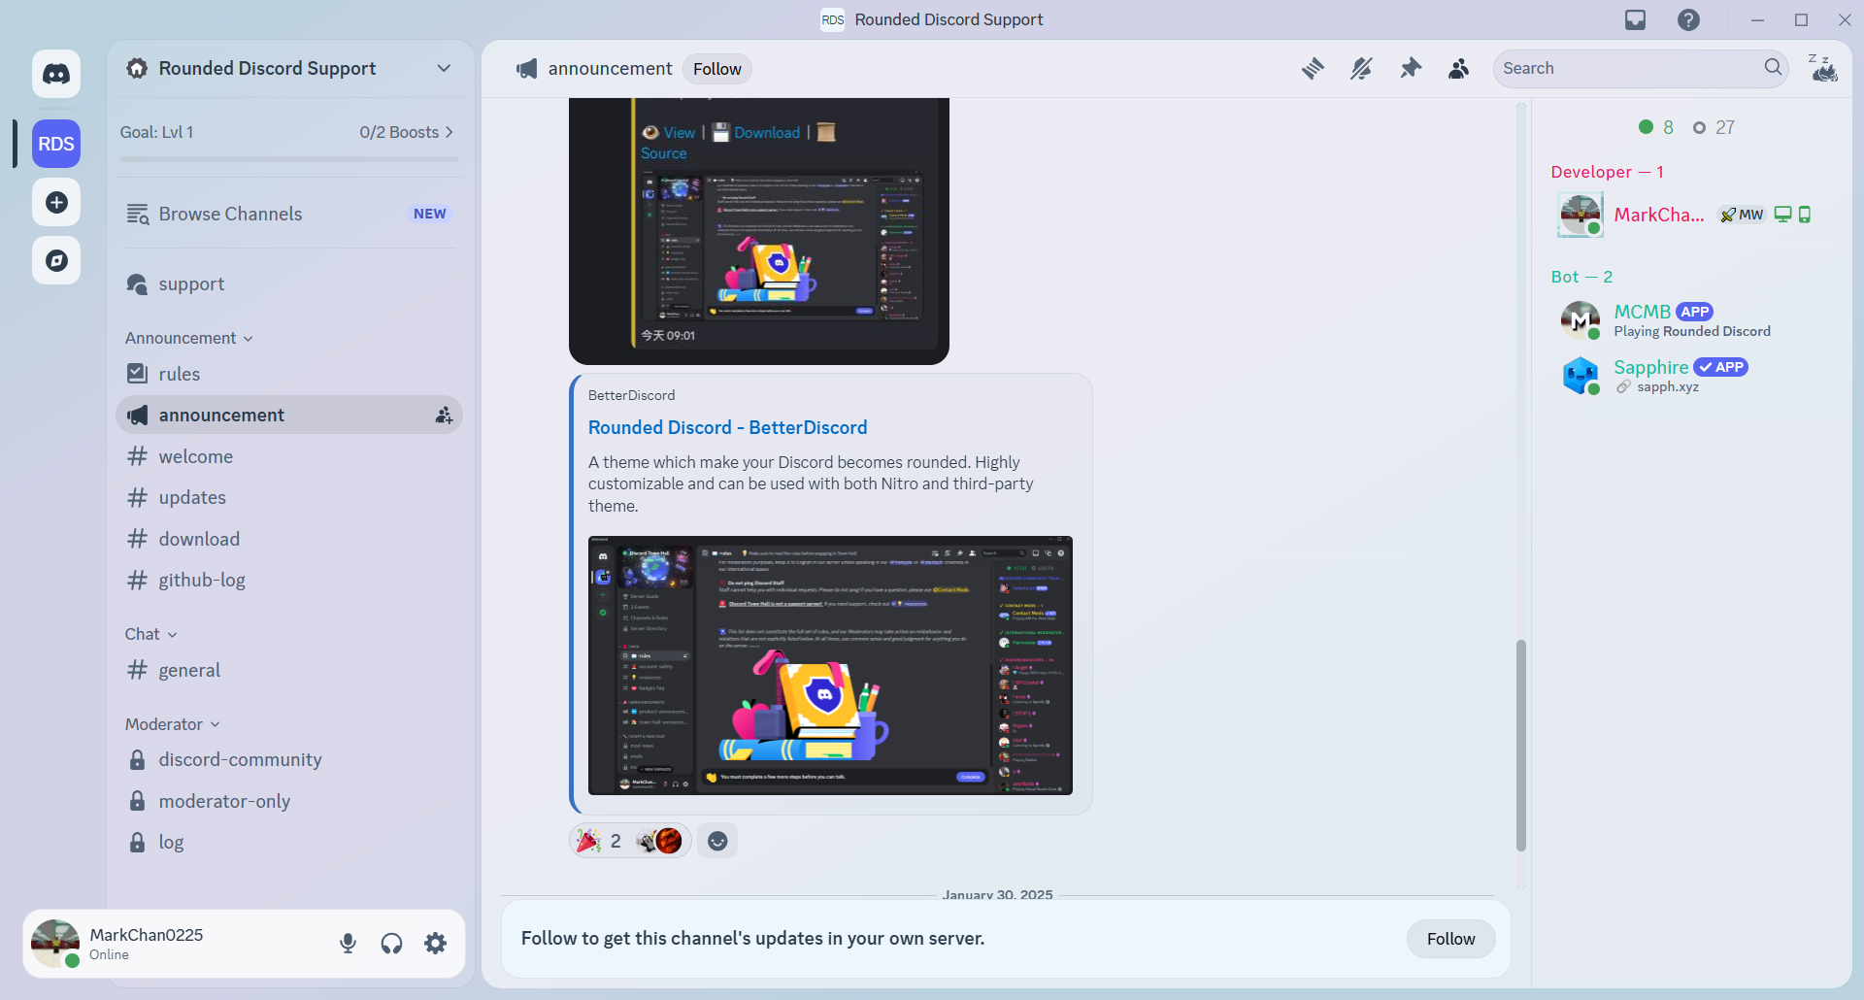Image resolution: width=1864 pixels, height=1000 pixels.
Task: Open the View link in embed
Action: point(680,133)
